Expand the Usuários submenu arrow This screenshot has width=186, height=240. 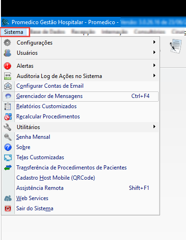(x=154, y=52)
